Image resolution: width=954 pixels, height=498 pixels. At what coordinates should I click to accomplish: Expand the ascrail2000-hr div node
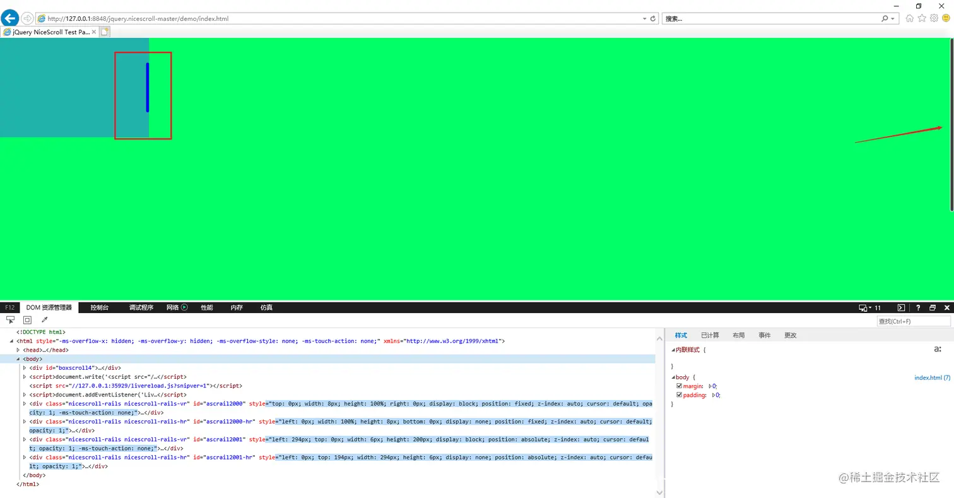25,421
